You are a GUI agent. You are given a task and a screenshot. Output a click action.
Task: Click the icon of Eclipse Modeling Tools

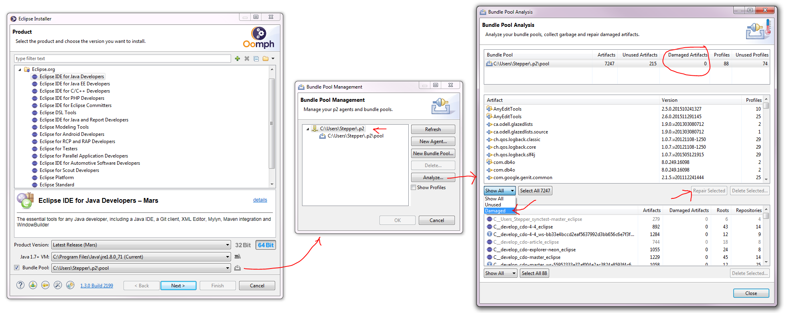pyautogui.click(x=35, y=127)
